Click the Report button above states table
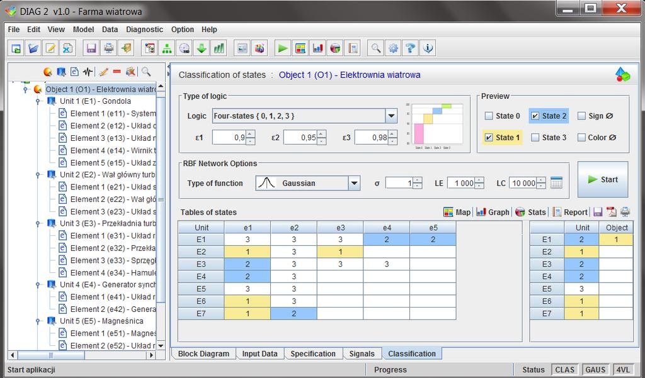The width and height of the screenshot is (645, 378). pyautogui.click(x=569, y=212)
